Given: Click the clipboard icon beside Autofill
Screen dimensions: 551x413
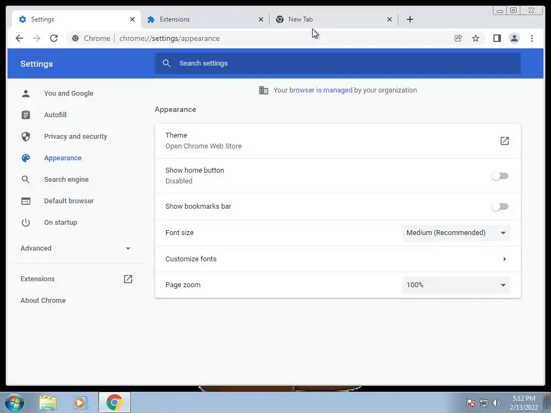Looking at the screenshot, I should 26,115.
